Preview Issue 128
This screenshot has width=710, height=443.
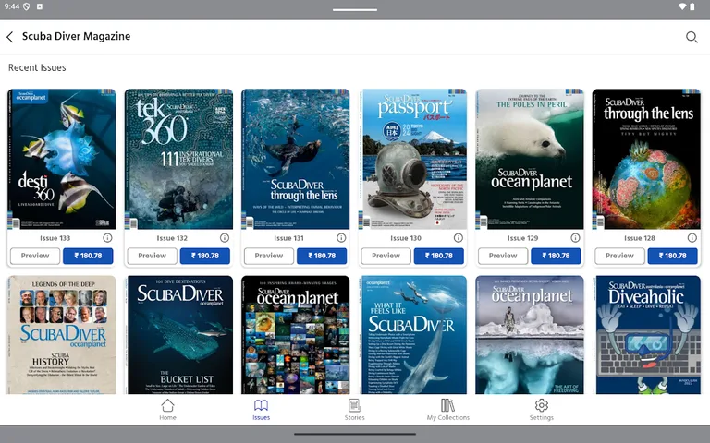(x=620, y=256)
